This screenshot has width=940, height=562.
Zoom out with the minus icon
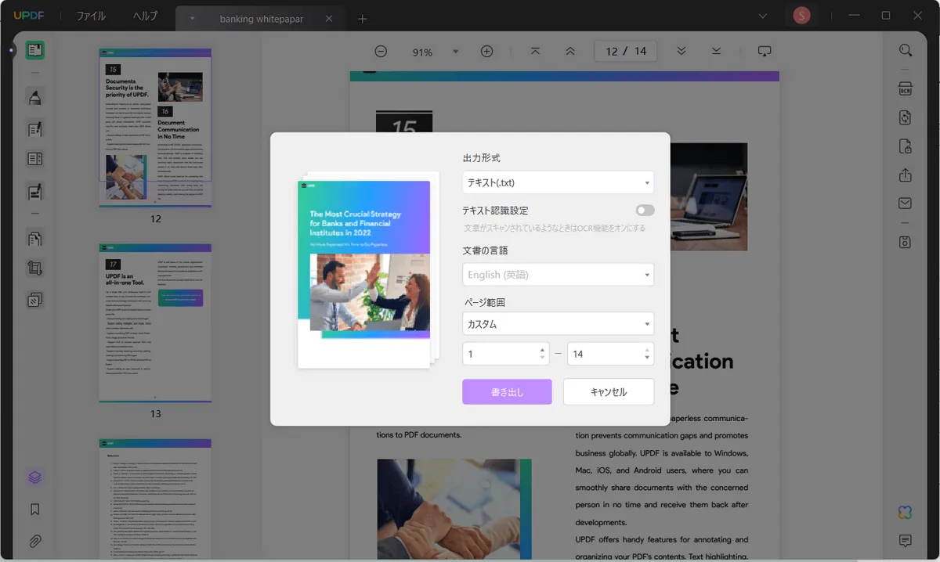[381, 52]
